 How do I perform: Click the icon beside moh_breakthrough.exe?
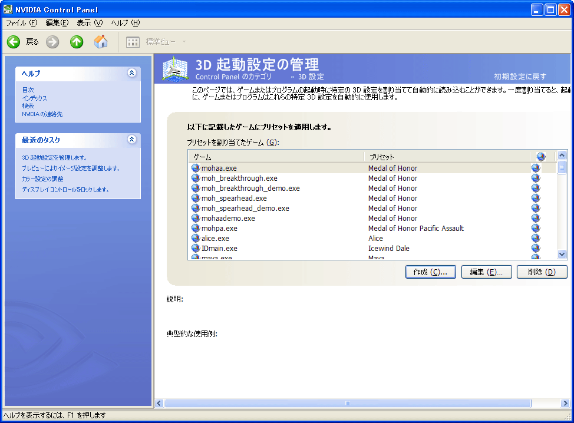pos(196,178)
